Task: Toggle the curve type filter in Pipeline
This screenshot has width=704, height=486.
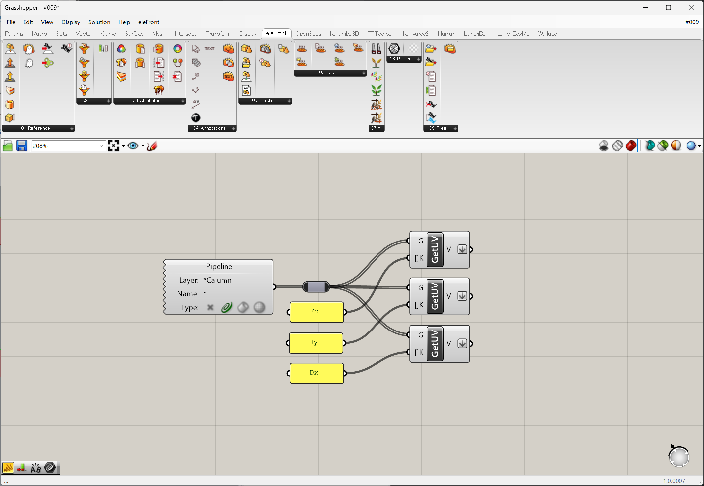Action: 227,307
